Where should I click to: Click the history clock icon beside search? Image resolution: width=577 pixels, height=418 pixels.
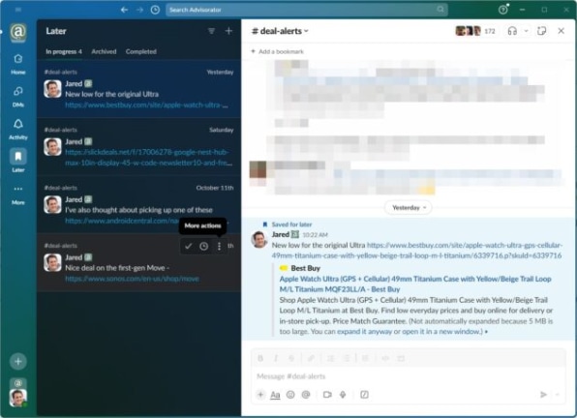155,10
